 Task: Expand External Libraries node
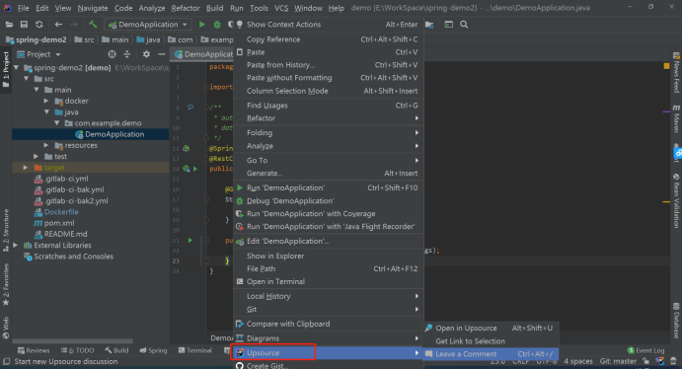[16, 246]
